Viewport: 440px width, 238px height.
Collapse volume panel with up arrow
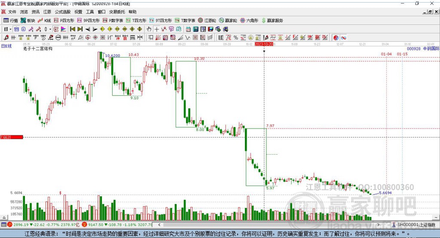tap(4, 217)
